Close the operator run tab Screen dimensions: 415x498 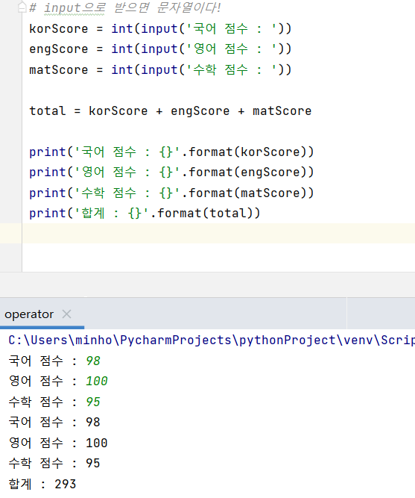[x=66, y=314]
